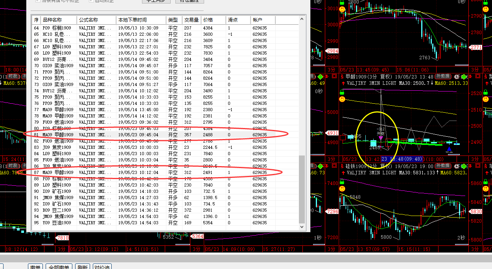Click the 交易量 column header

(192, 20)
